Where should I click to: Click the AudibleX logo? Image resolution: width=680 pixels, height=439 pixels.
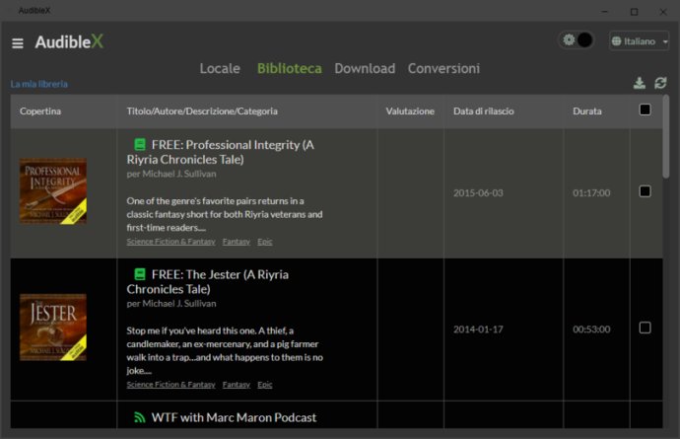[69, 42]
